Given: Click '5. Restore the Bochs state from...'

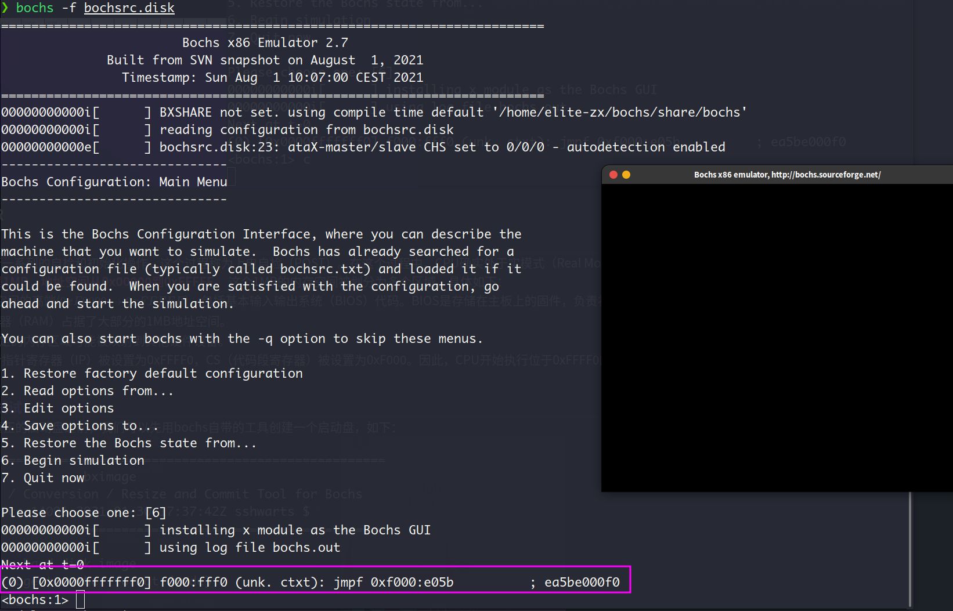Looking at the screenshot, I should 129,443.
